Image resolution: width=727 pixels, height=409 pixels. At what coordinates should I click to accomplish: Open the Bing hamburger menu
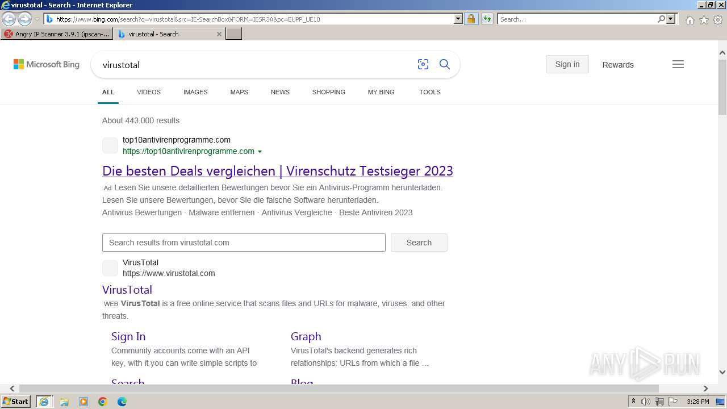tap(678, 65)
